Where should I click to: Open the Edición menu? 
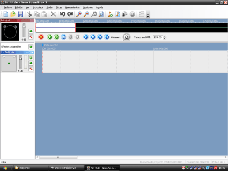[19, 8]
